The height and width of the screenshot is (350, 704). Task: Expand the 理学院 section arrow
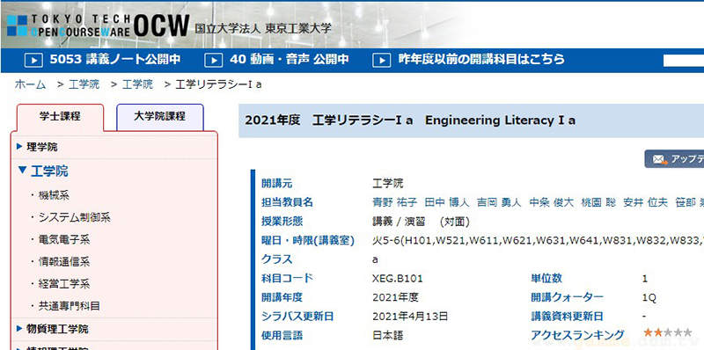pyautogui.click(x=19, y=146)
